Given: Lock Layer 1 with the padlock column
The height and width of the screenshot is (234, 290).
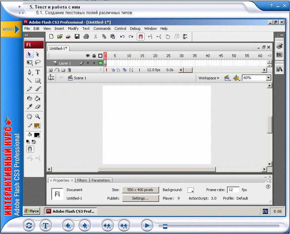Looking at the screenshot, I should click(x=93, y=63).
